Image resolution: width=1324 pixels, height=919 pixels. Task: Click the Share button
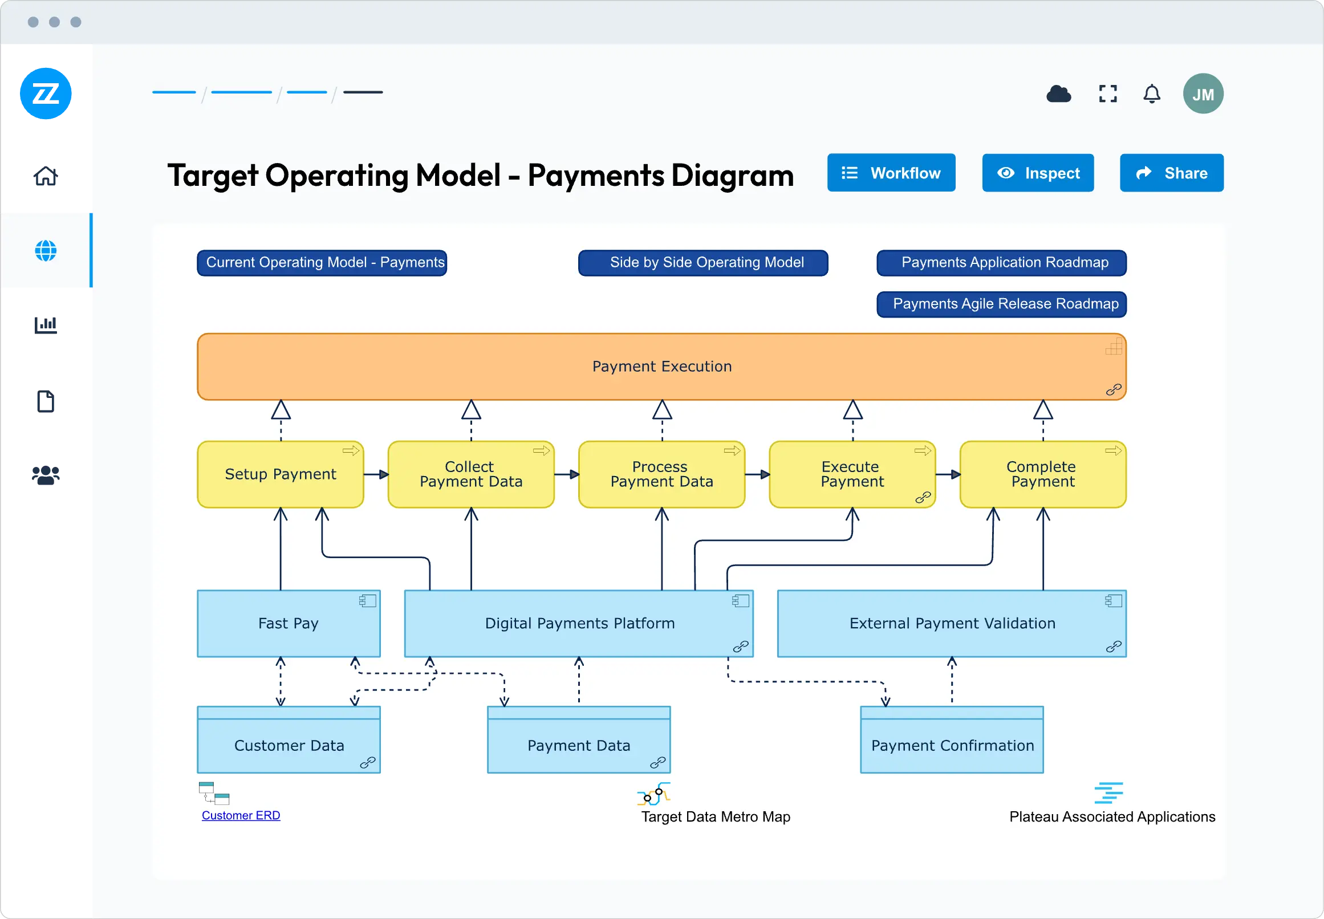[x=1171, y=173]
